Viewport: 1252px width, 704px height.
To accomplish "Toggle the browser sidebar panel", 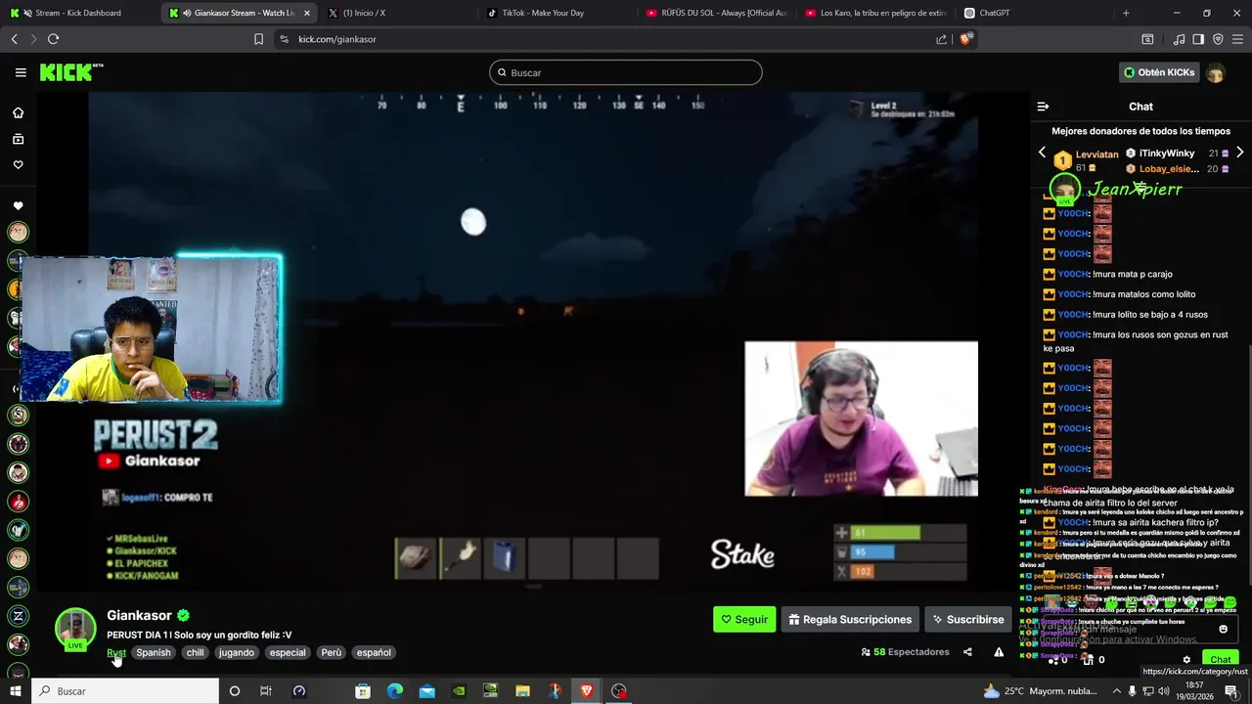I will pos(1198,39).
